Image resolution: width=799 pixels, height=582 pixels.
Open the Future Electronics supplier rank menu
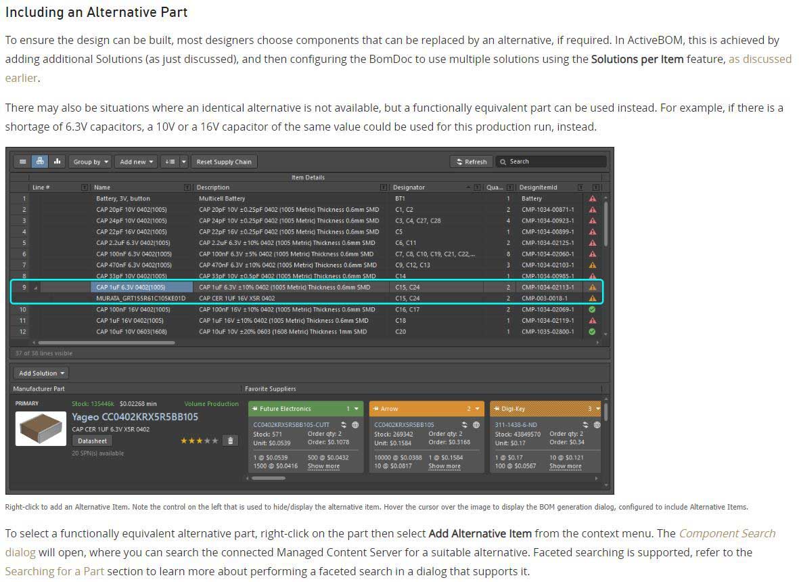(x=353, y=409)
